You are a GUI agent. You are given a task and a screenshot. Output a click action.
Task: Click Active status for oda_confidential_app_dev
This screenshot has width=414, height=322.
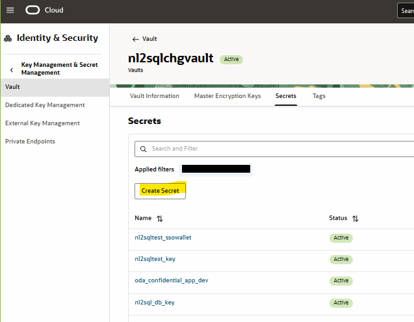click(x=341, y=280)
